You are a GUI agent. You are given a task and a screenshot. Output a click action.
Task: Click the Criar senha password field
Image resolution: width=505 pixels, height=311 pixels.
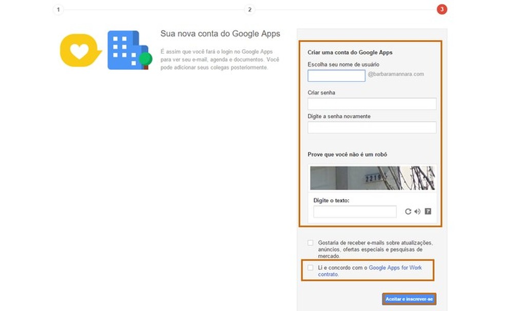pos(371,103)
